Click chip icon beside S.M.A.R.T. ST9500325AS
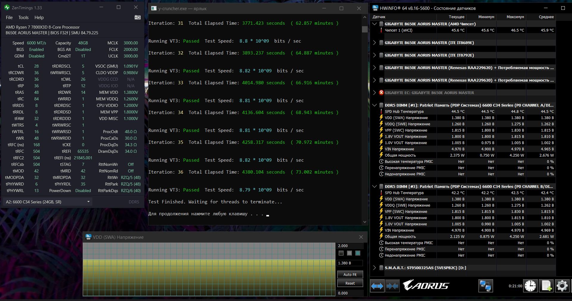Screen dimensions: 572x301 click(x=381, y=268)
